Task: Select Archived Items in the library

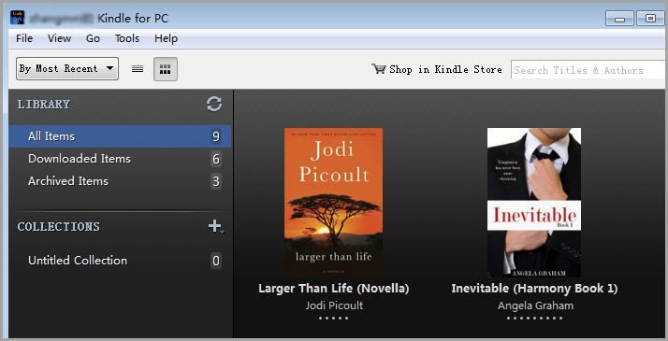Action: (120, 181)
